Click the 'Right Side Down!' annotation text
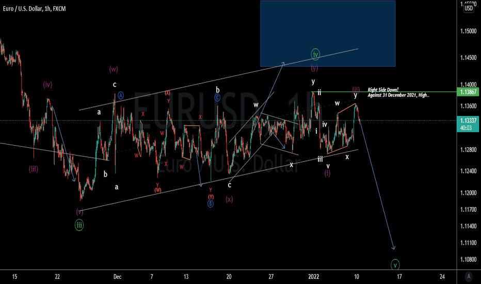This screenshot has height=284, width=481. click(383, 90)
